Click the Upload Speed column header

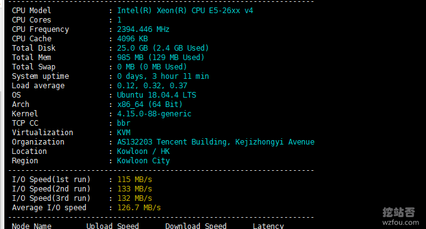click(x=113, y=226)
